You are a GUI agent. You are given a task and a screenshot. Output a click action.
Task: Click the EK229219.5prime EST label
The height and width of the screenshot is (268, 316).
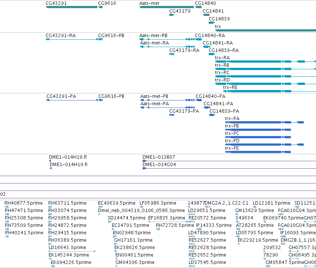point(258,240)
